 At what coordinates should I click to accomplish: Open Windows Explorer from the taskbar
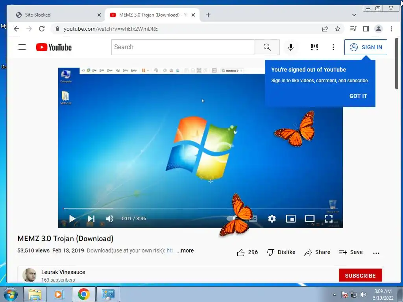35,294
